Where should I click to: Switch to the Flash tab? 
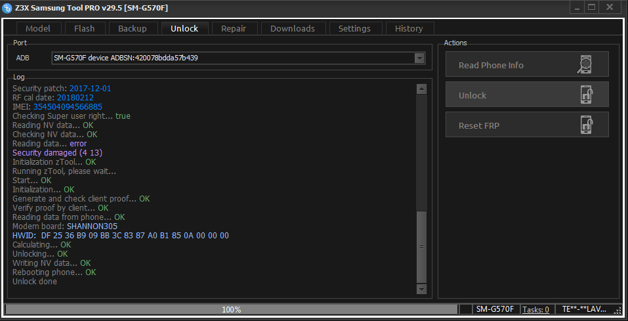(85, 28)
